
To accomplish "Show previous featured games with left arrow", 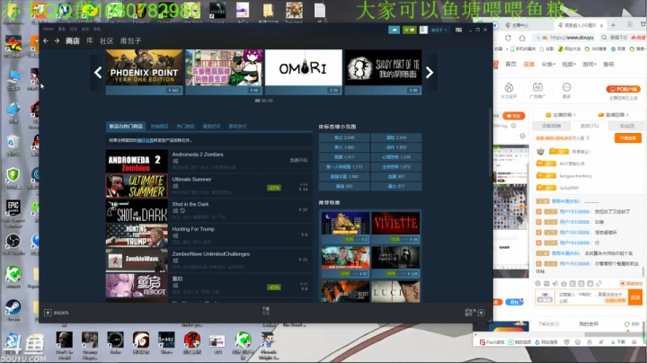I will [x=98, y=73].
